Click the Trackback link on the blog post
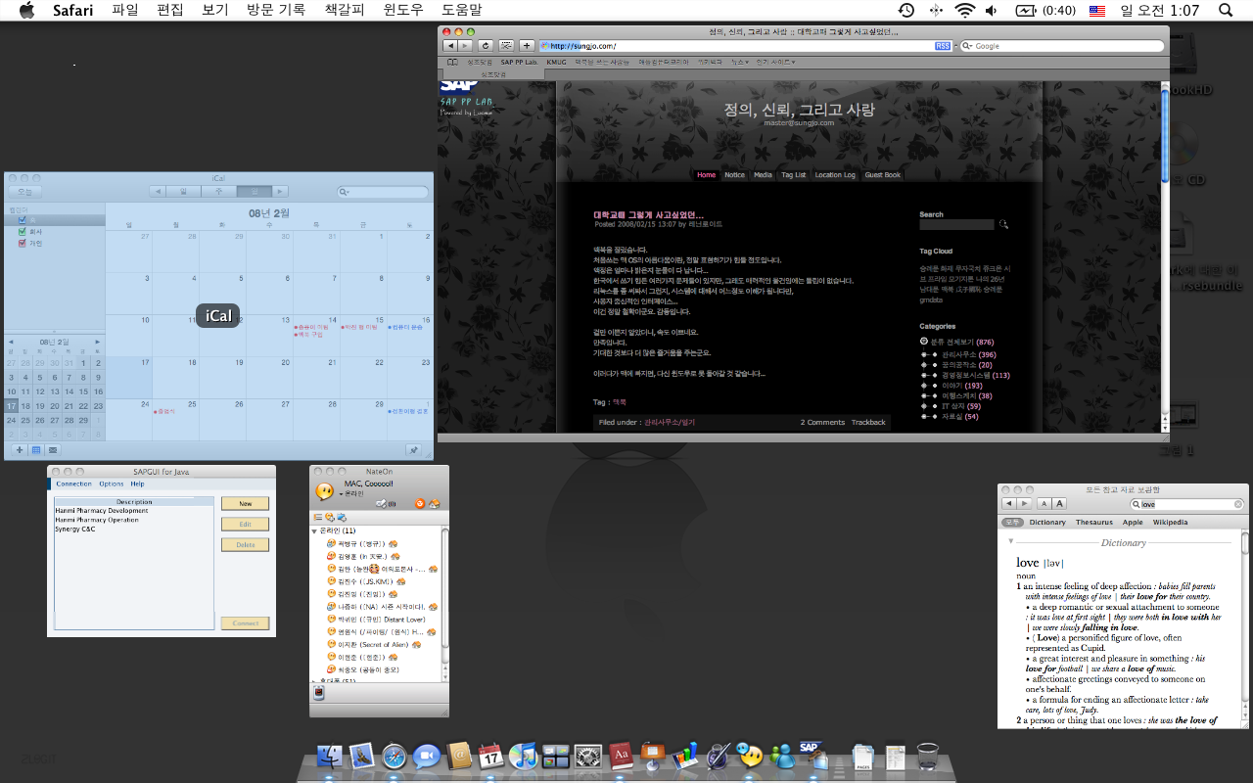This screenshot has width=1253, height=783. click(868, 423)
